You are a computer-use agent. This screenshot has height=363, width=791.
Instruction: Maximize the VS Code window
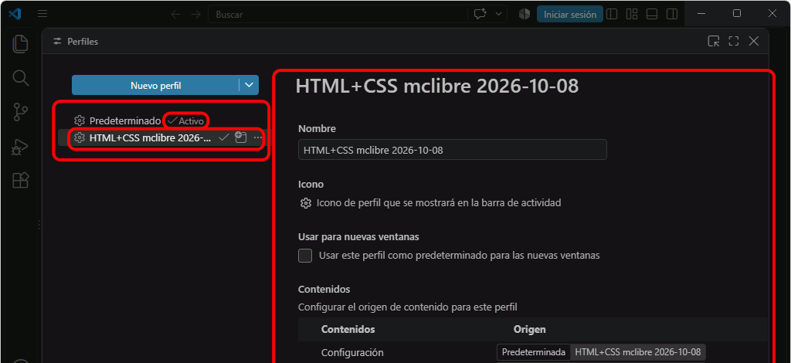(x=737, y=14)
